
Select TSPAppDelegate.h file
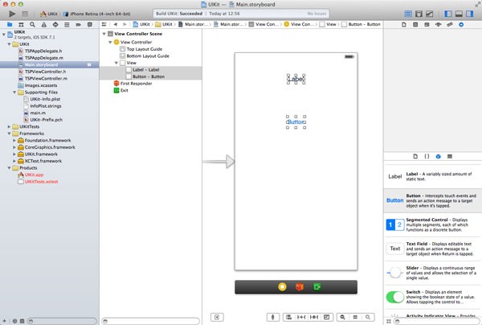pyautogui.click(x=43, y=51)
